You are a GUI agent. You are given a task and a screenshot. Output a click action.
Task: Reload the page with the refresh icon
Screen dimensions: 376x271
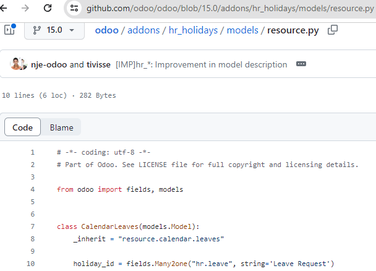[x=48, y=8]
